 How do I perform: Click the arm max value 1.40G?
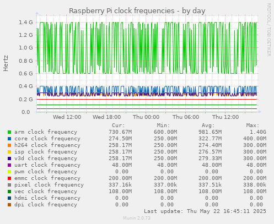click(x=258, y=132)
